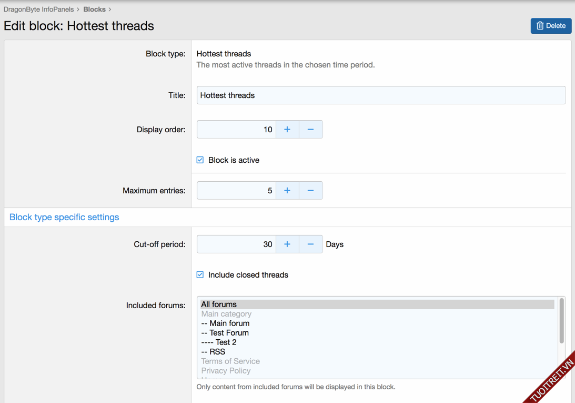
Task: Select All forums in Included forums list
Action: tap(219, 304)
